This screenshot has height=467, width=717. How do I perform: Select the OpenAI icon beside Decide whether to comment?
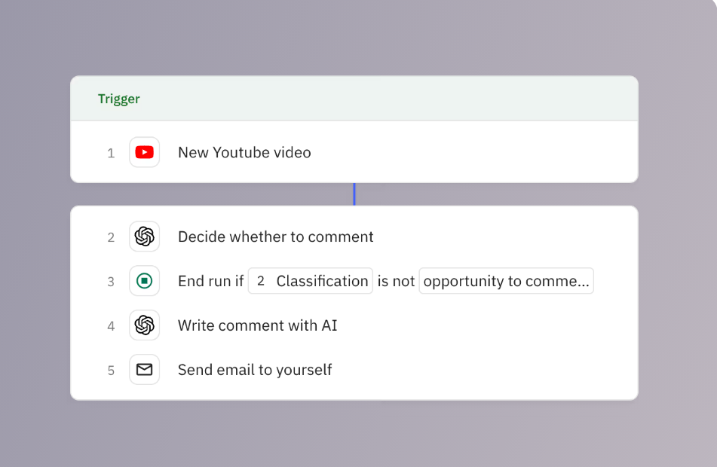point(144,237)
